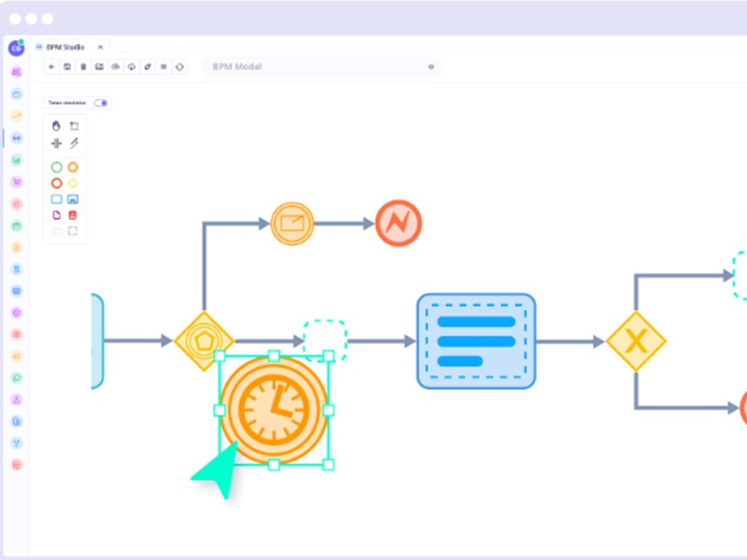
Task: Pick the green start event circle
Action: tap(56, 167)
